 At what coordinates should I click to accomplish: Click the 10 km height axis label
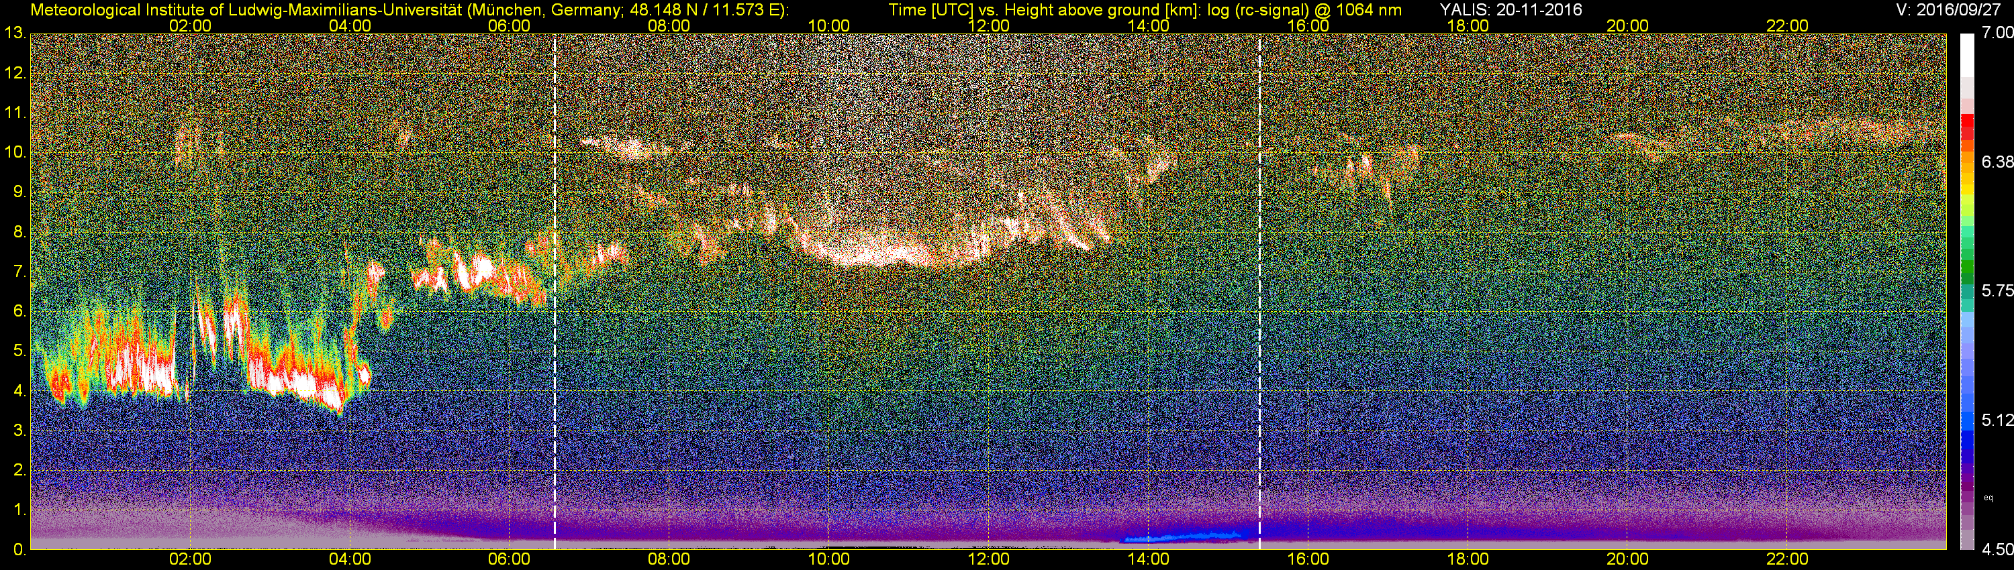[x=14, y=152]
